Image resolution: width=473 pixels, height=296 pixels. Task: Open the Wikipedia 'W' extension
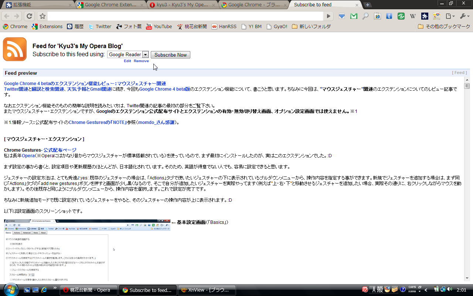pos(413,16)
